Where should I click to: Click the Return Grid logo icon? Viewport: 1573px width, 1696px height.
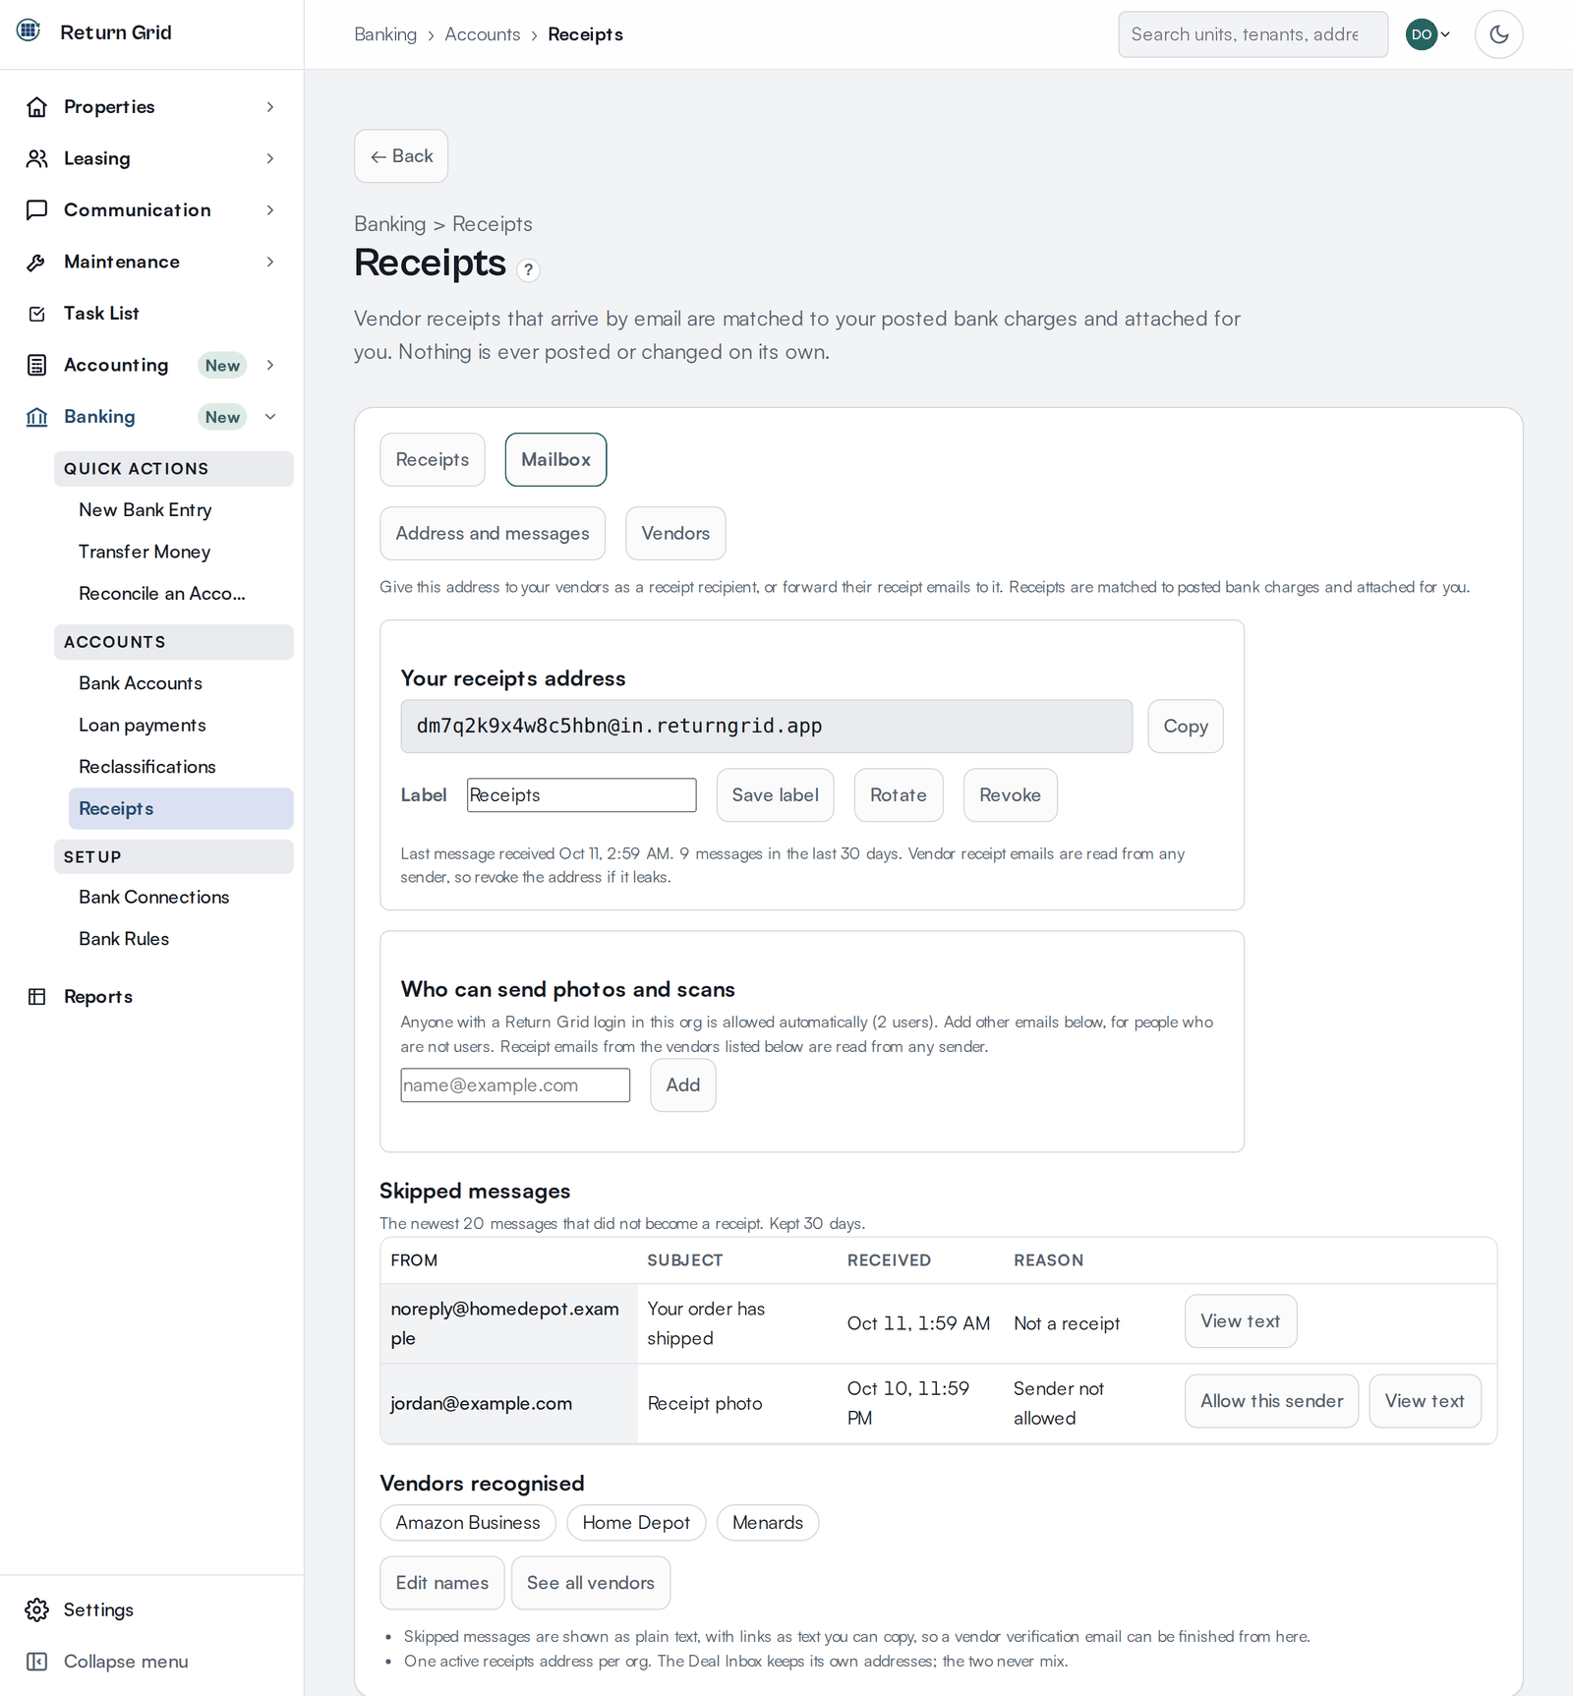[x=29, y=30]
